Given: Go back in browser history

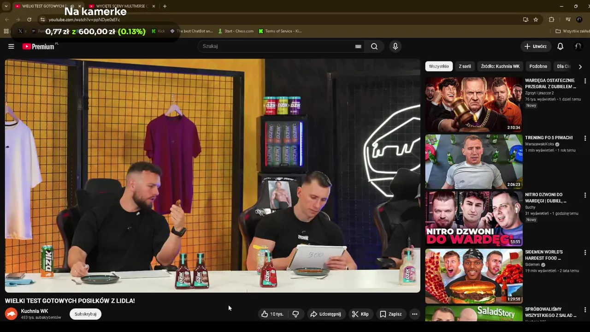Looking at the screenshot, I should (7, 19).
